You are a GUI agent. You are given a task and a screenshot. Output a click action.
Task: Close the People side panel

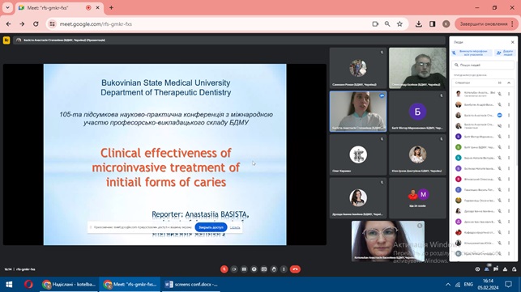[x=512, y=42]
